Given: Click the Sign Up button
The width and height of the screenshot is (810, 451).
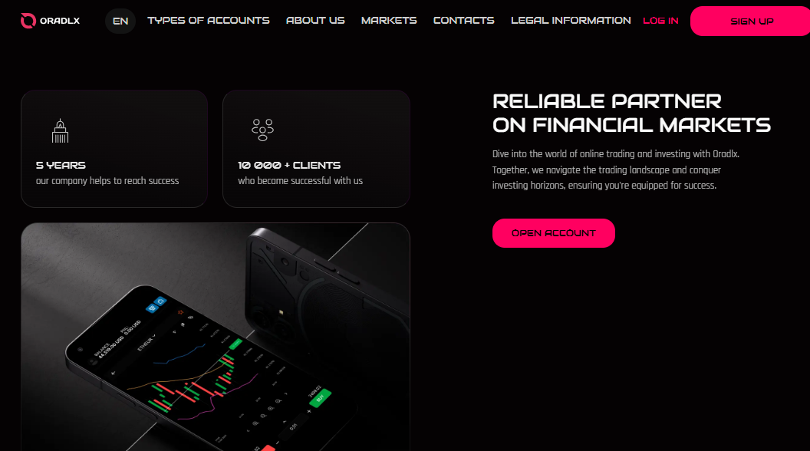Looking at the screenshot, I should (750, 21).
